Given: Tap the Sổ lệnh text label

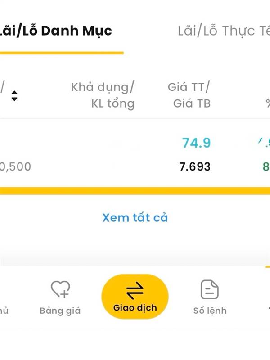Looking at the screenshot, I should pyautogui.click(x=210, y=311).
